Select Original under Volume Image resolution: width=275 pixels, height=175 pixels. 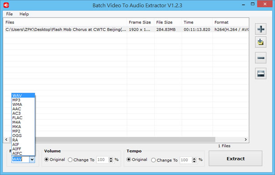click(55, 159)
